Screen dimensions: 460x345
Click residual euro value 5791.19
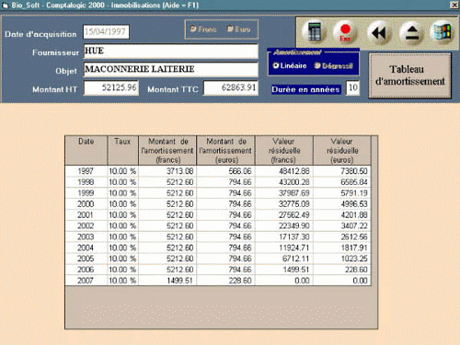point(342,193)
